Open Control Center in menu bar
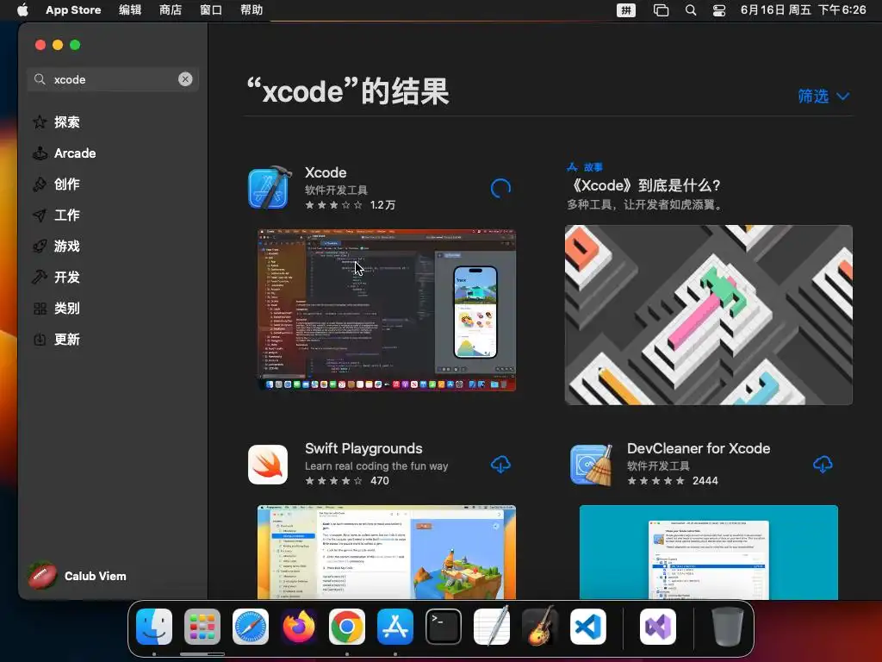The width and height of the screenshot is (882, 662). tap(719, 10)
